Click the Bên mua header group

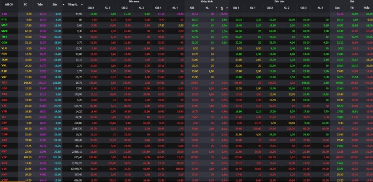click(x=134, y=1)
